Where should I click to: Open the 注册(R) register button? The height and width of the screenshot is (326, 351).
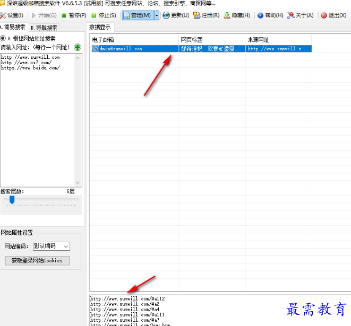coord(207,15)
